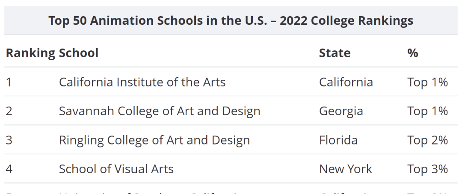Click the State column header
This screenshot has height=194, width=462.
[x=335, y=53]
